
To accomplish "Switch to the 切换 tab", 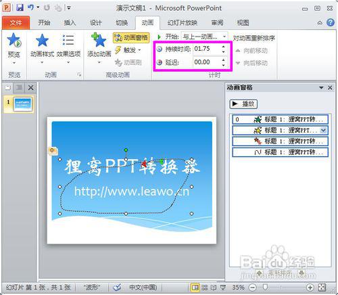I will [x=122, y=22].
